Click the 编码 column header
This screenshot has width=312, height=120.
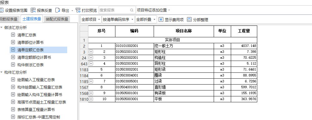(x=134, y=31)
